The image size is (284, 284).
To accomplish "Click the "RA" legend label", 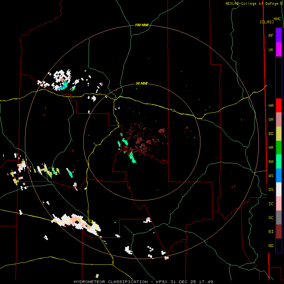I will pyautogui.click(x=271, y=162).
